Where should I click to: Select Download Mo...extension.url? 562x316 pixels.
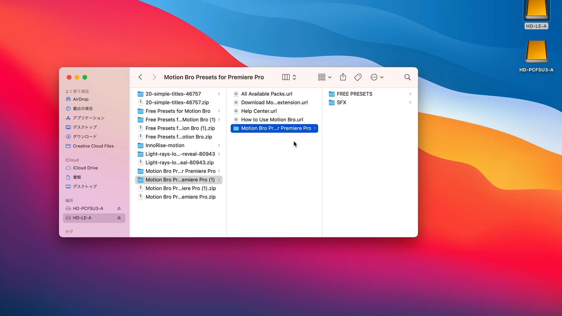pos(274,102)
